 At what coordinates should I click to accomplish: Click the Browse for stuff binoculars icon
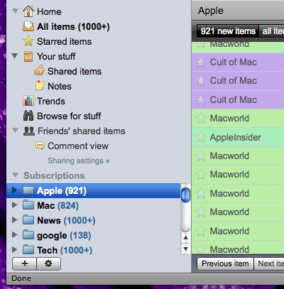28,116
